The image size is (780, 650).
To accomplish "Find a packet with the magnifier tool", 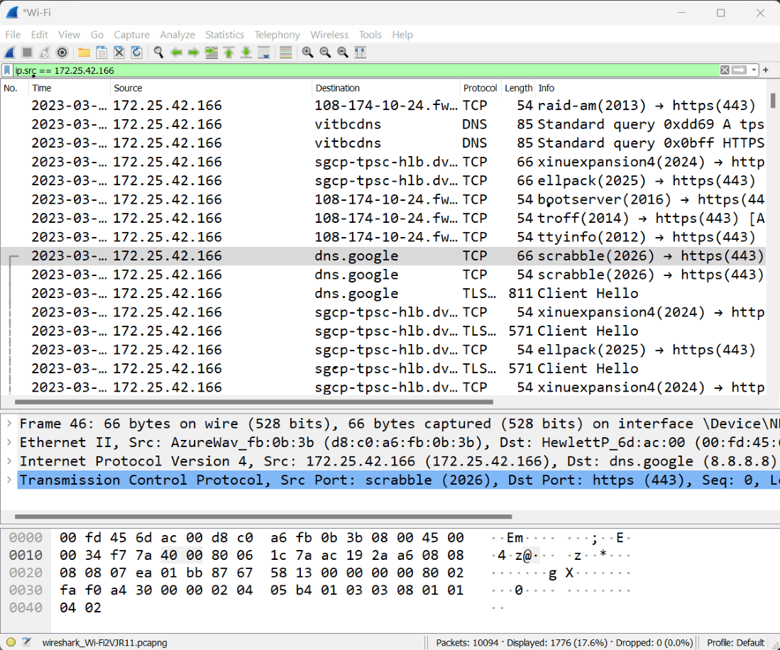I will point(158,52).
